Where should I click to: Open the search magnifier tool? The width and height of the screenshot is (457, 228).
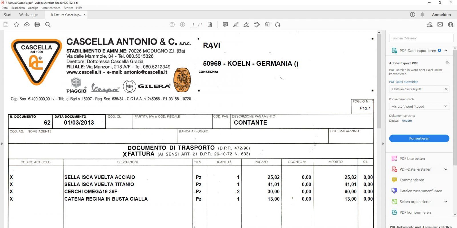coord(48,25)
